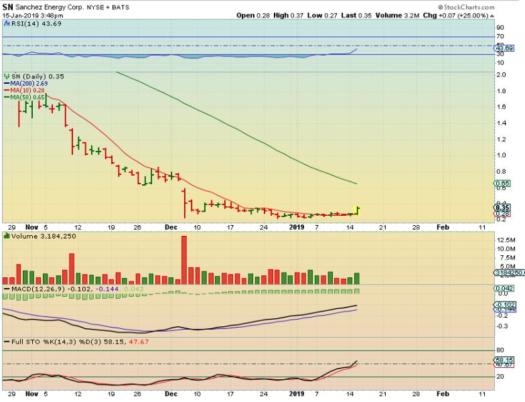Click the SN ticker symbol heading
Image resolution: width=525 pixels, height=402 pixels.
coord(8,7)
